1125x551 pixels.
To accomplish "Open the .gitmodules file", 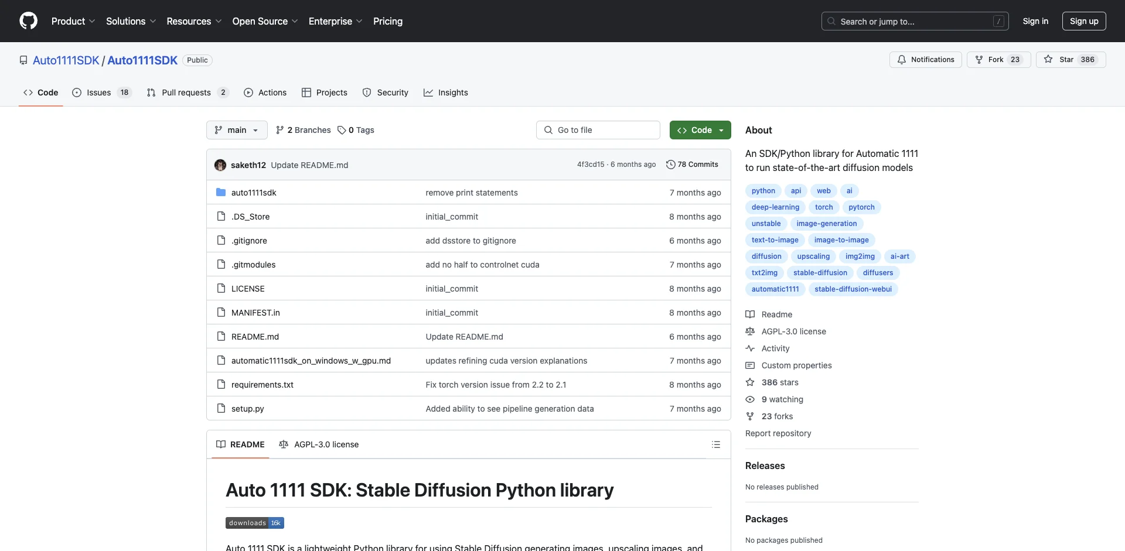I will click(x=253, y=265).
